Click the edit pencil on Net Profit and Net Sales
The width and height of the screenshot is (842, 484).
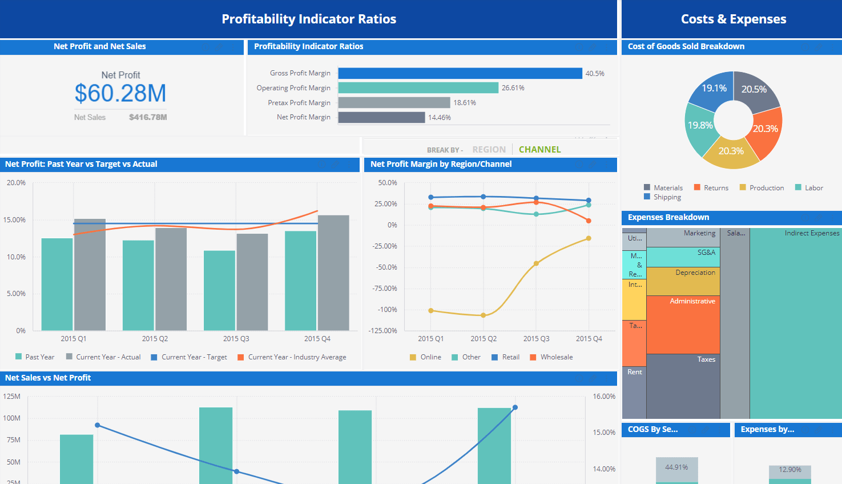pos(219,47)
